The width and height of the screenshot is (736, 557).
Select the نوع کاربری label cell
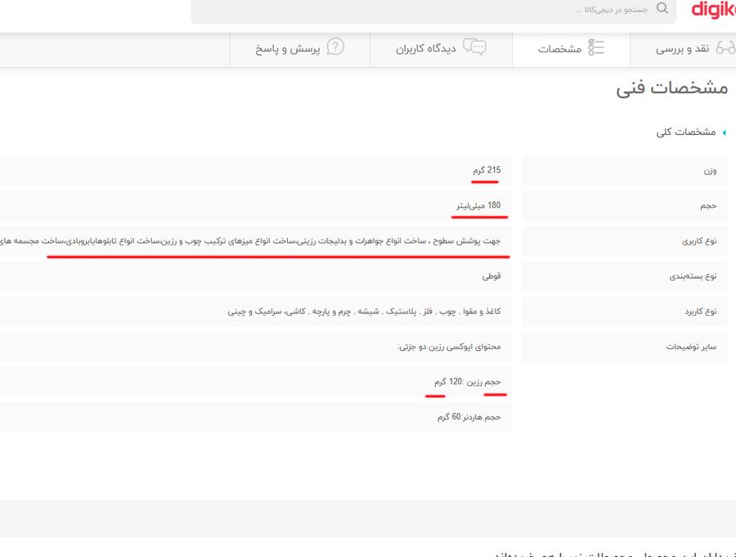[x=625, y=241]
